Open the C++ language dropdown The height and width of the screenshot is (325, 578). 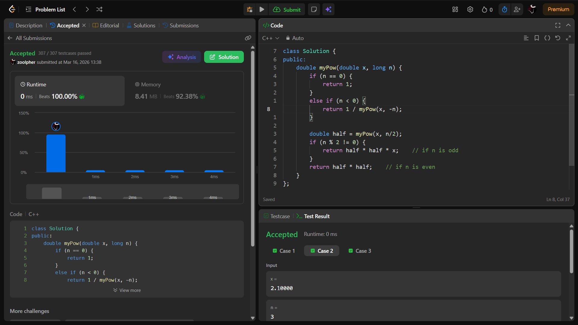click(x=271, y=38)
